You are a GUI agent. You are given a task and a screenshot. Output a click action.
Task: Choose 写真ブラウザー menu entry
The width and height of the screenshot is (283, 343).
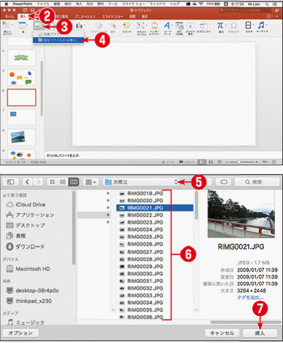58,34
